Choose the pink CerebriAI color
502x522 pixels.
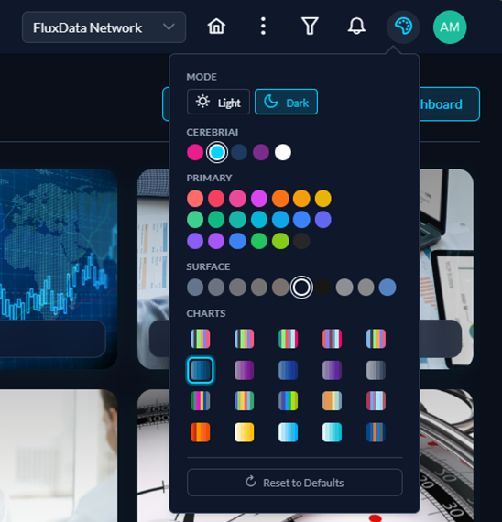click(x=195, y=152)
